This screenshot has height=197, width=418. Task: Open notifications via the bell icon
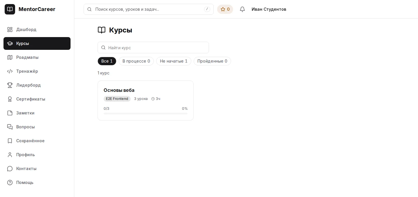(x=242, y=9)
